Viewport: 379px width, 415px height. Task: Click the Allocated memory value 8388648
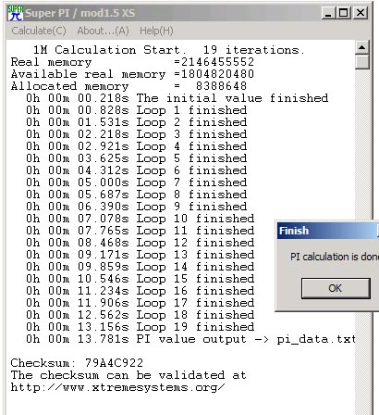(x=221, y=86)
